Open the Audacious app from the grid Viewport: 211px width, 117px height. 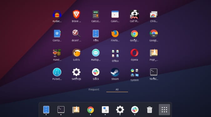(57, 14)
